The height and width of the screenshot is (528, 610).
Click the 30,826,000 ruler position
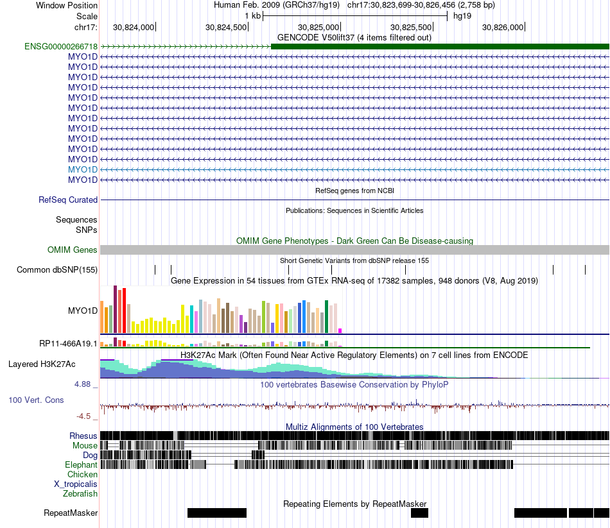[x=503, y=27]
